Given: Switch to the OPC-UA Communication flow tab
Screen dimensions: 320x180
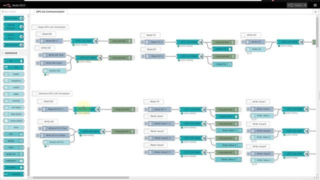Looking at the screenshot, I should 50,11.
